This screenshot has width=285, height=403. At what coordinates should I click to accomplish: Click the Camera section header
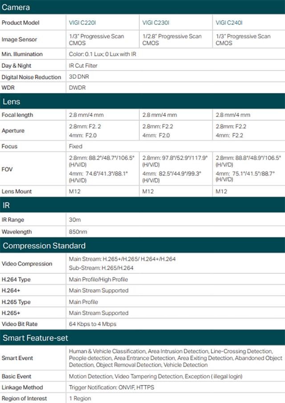pyautogui.click(x=16, y=8)
